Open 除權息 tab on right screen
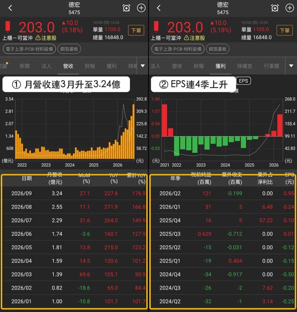 pyautogui.click(x=245, y=66)
